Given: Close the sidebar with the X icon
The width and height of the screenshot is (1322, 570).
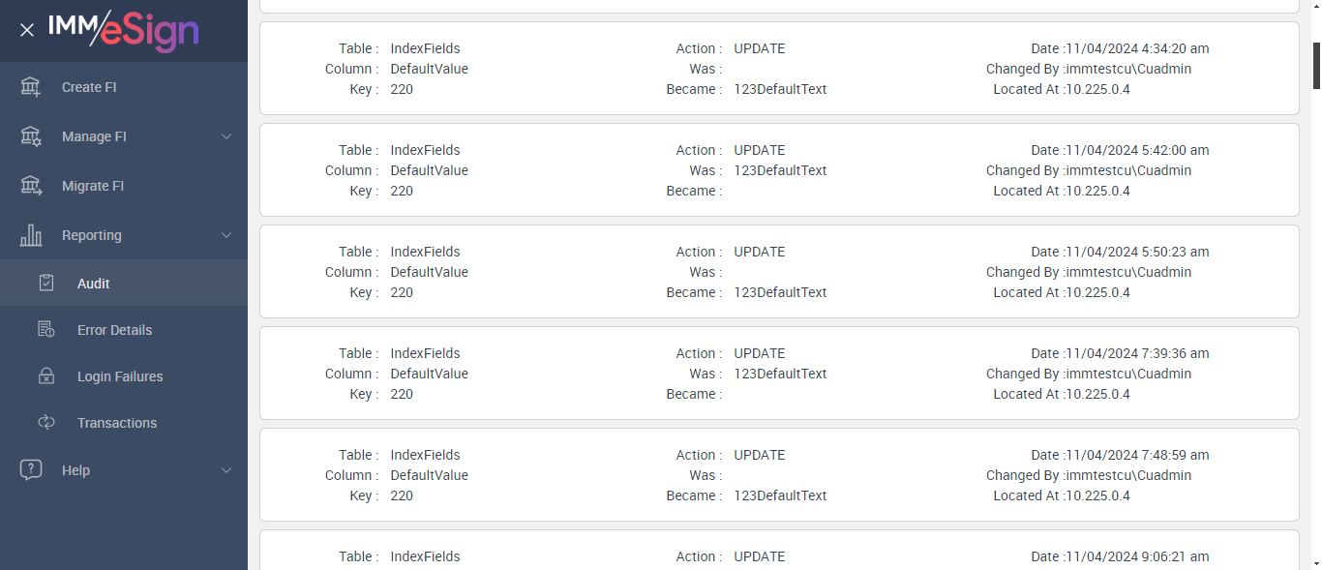Looking at the screenshot, I should 27,30.
